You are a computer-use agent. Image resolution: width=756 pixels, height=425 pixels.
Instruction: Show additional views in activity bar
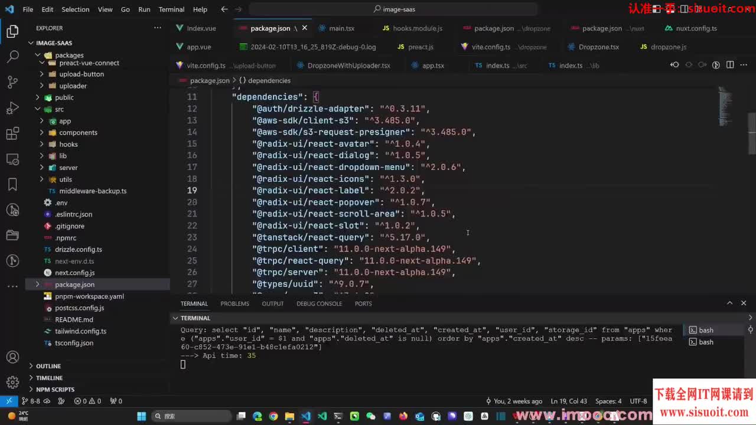pos(12,286)
